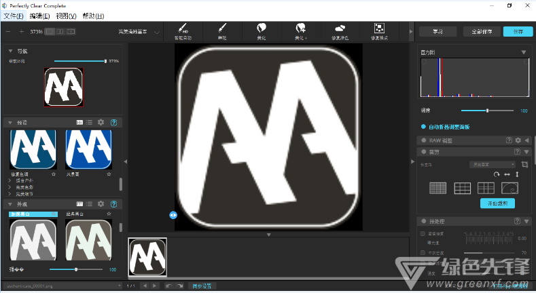
Task: Switch to side-by-side view layout
Action: pyautogui.click(x=60, y=31)
